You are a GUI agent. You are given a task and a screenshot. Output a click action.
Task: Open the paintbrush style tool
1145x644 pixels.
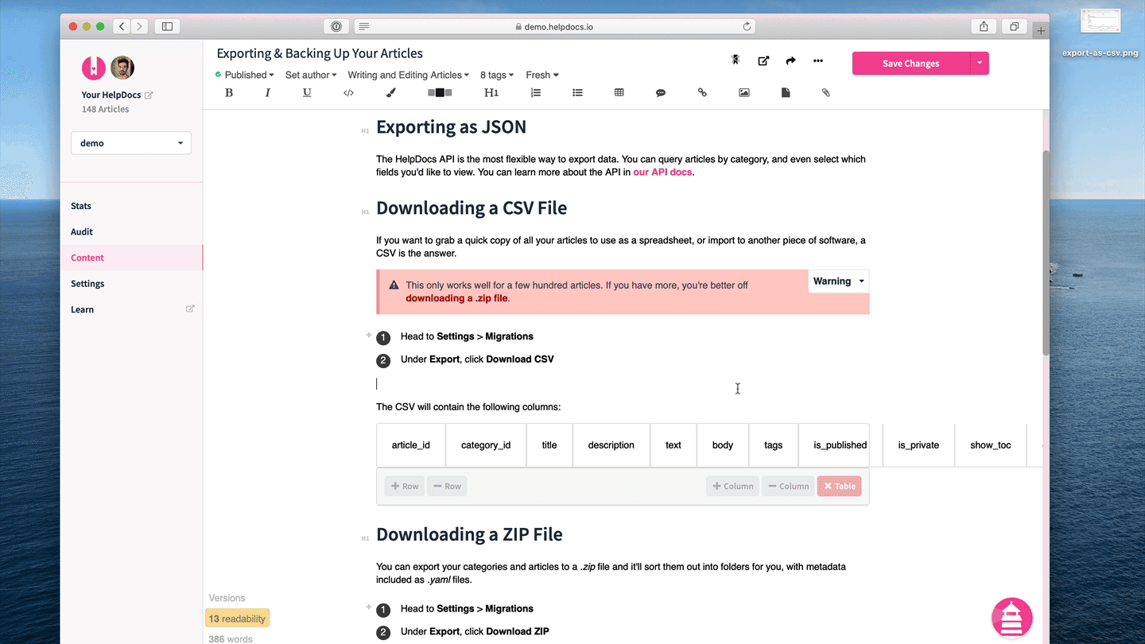390,93
